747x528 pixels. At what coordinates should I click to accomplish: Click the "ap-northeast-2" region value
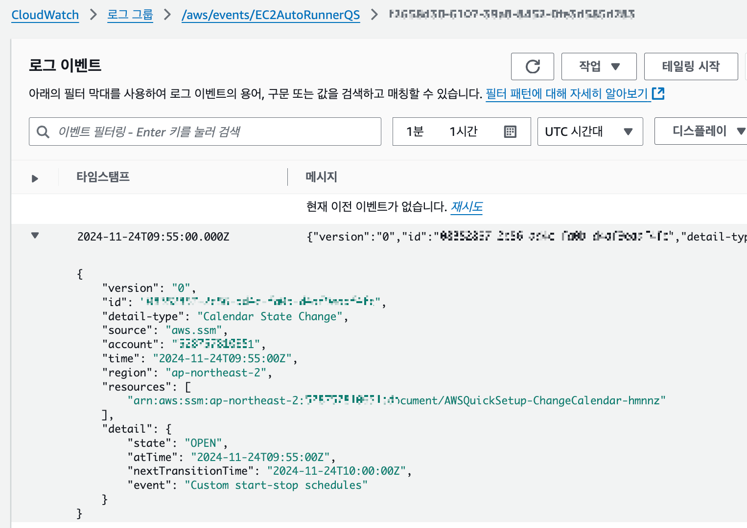216,373
